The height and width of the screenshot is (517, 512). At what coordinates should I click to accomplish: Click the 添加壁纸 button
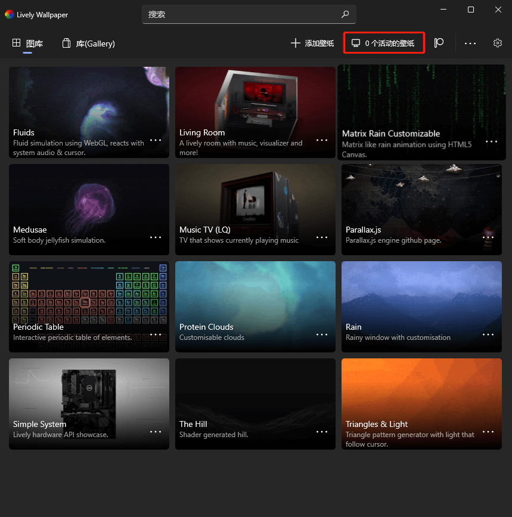(312, 43)
